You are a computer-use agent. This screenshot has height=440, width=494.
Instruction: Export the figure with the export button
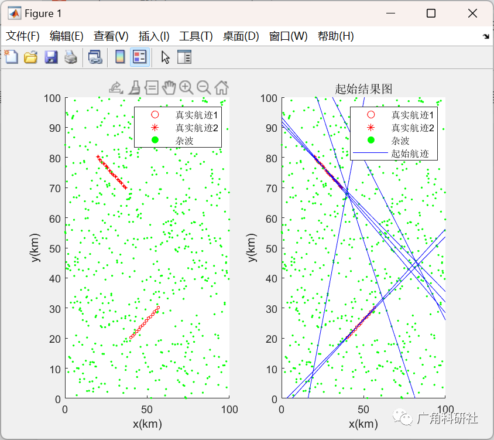[x=116, y=87]
